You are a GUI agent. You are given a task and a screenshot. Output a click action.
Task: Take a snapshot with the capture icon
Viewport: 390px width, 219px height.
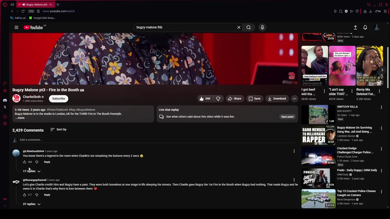pos(341,11)
